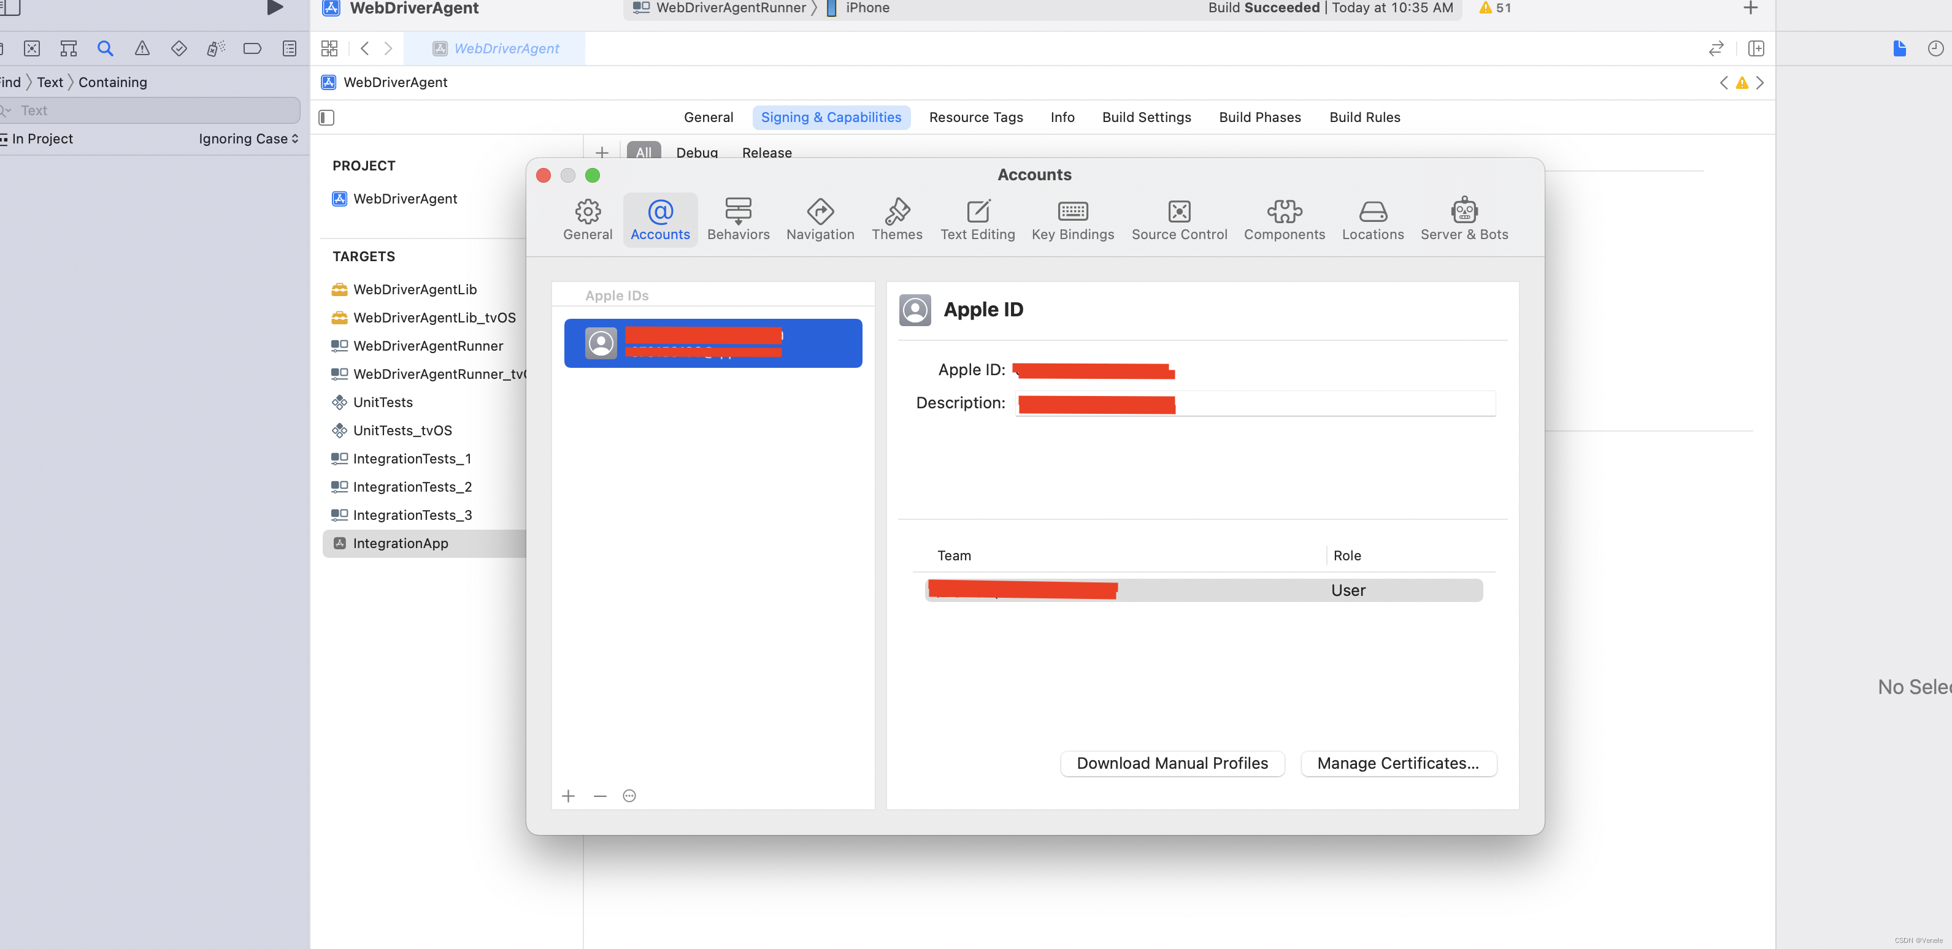Image resolution: width=1952 pixels, height=949 pixels.
Task: Click the Run play button
Action: [275, 7]
